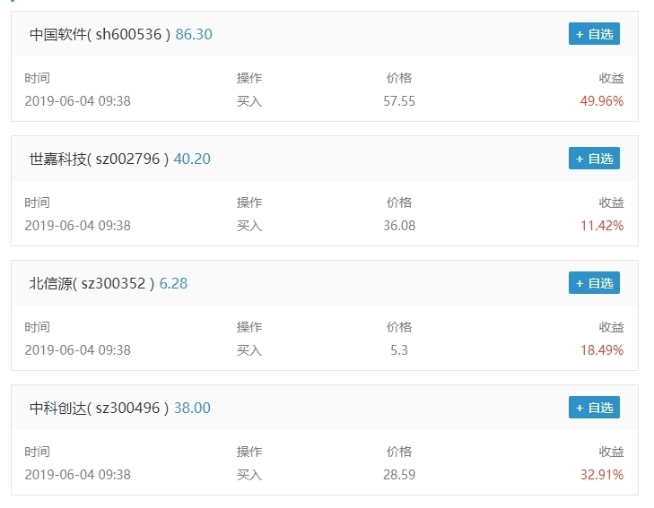654x508 pixels.
Task: Add 中科创达 to watchlist with 自选 button
Action: 594,408
